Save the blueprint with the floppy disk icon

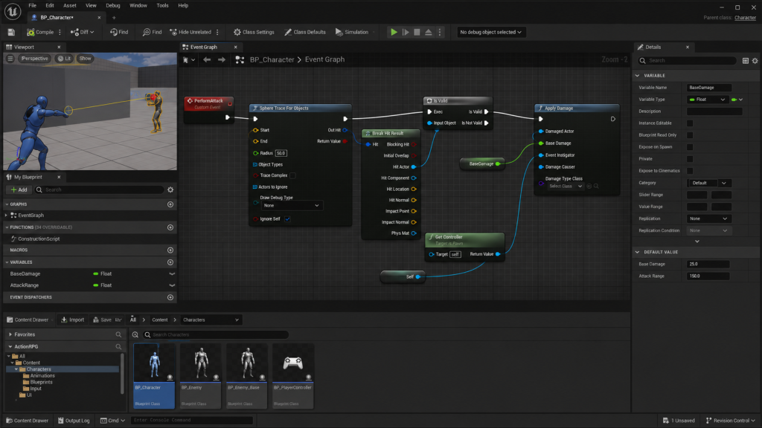tap(11, 32)
